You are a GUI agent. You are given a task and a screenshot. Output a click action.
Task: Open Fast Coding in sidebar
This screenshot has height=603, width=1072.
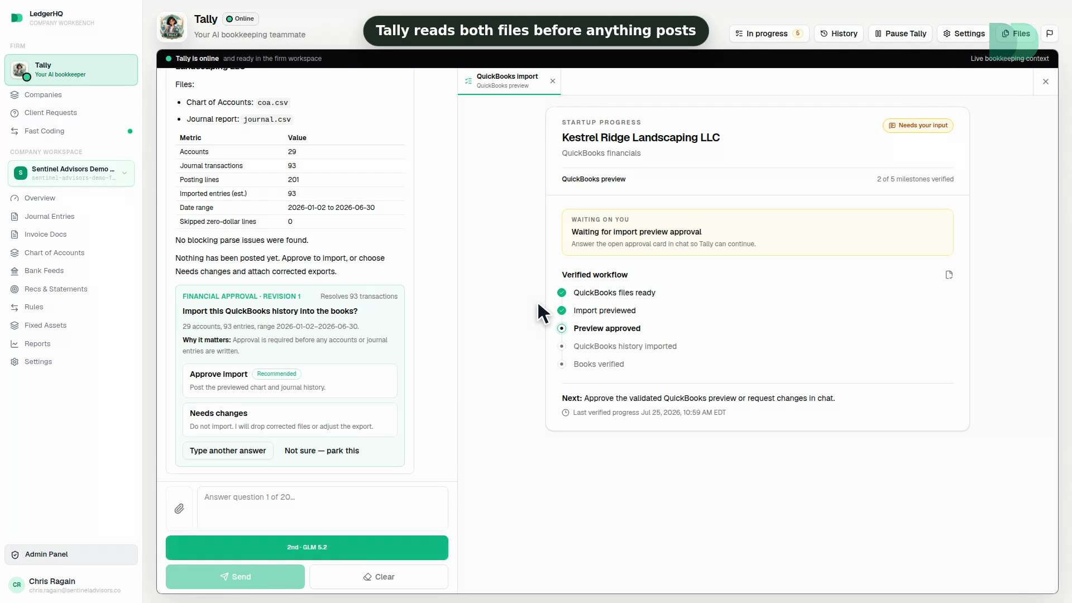point(45,131)
